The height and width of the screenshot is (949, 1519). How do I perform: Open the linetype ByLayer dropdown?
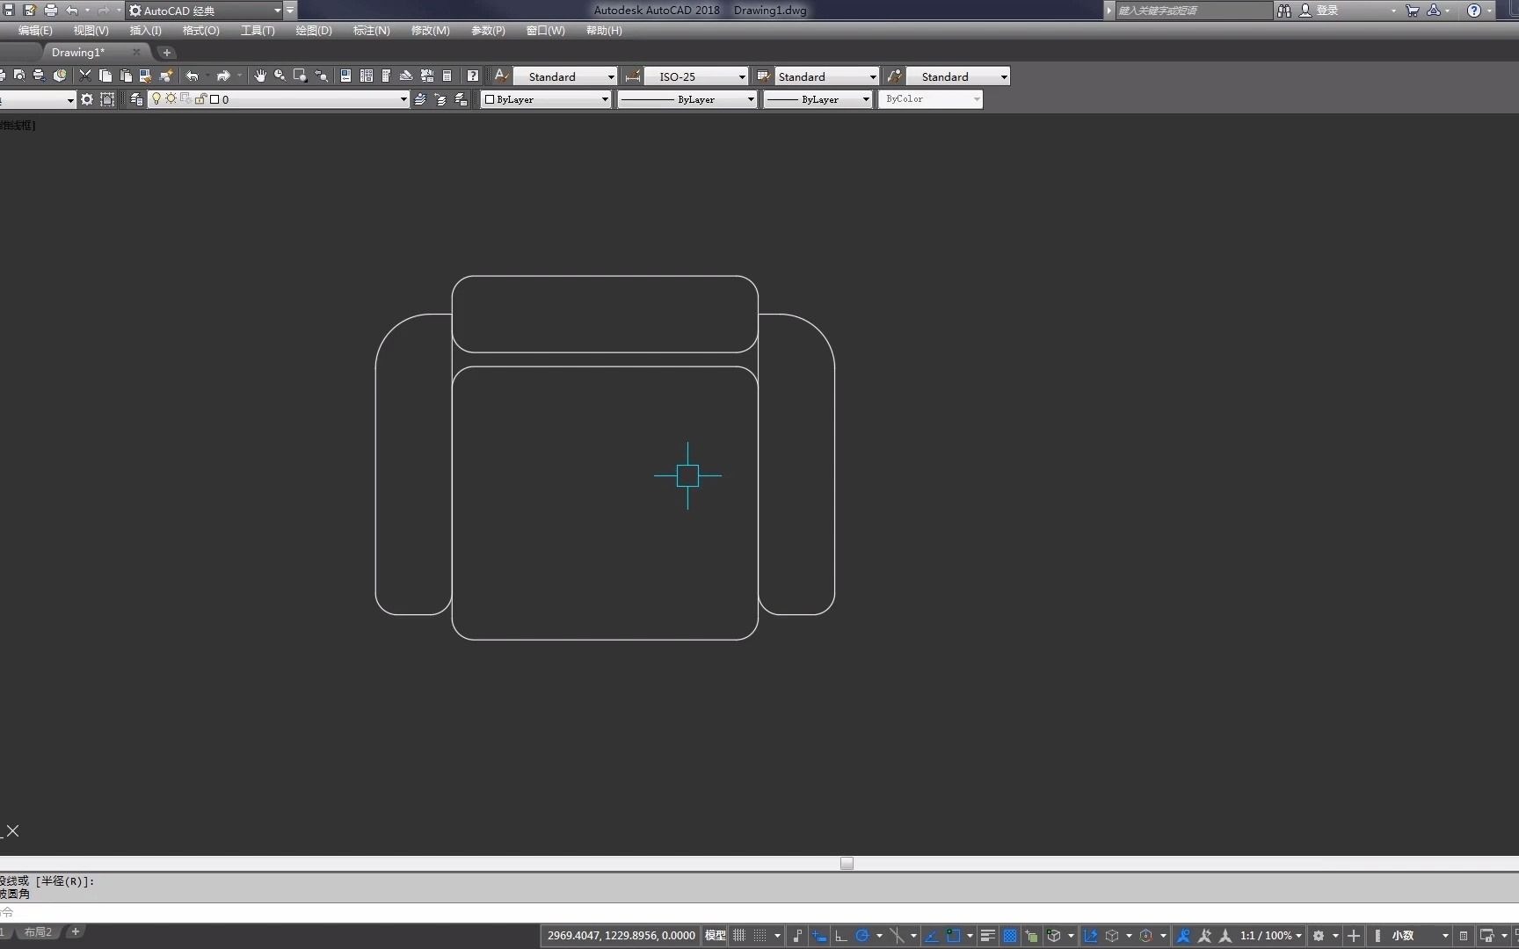(x=687, y=99)
